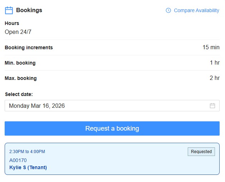Click the 2 hr max booking value
This screenshot has width=225, height=182.
coord(215,78)
